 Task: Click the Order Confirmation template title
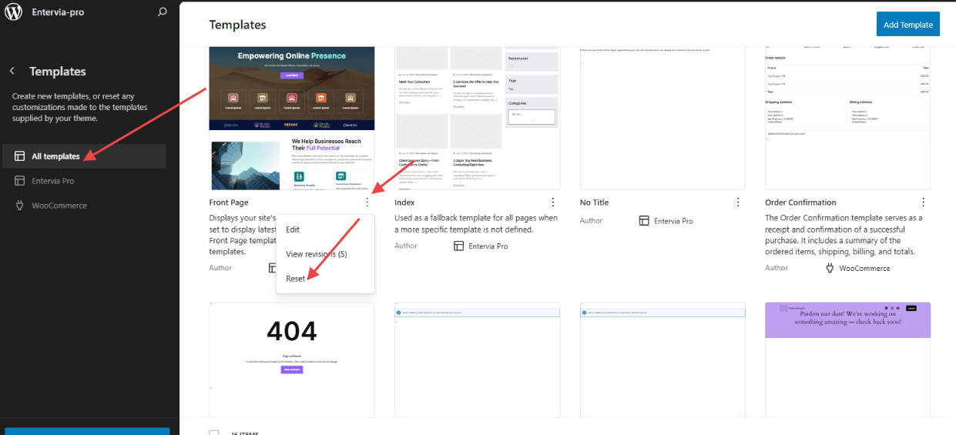click(x=802, y=202)
